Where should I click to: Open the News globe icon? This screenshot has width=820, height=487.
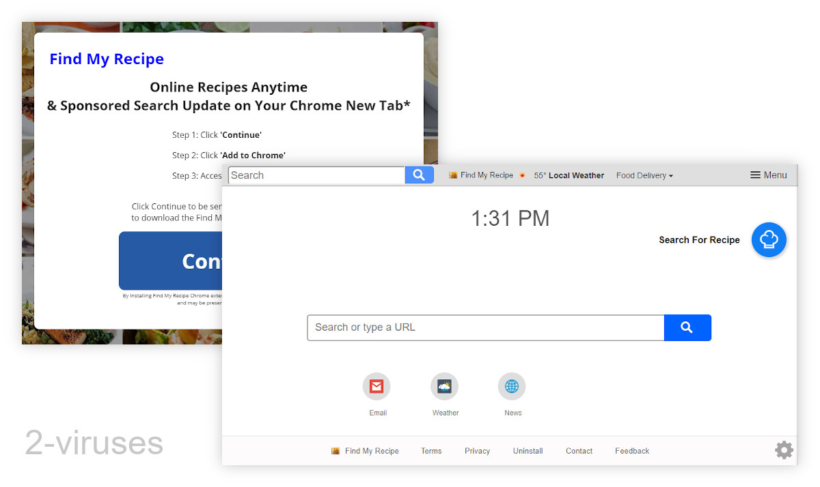[512, 386]
